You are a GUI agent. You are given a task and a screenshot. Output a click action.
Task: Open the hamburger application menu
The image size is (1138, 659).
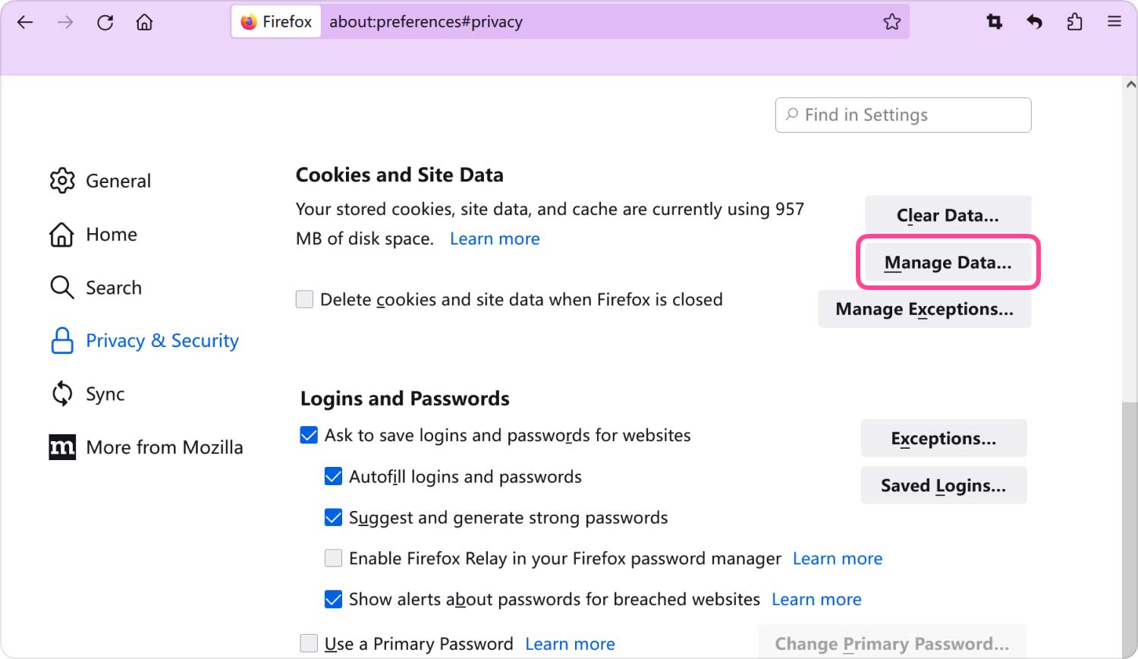click(1114, 21)
